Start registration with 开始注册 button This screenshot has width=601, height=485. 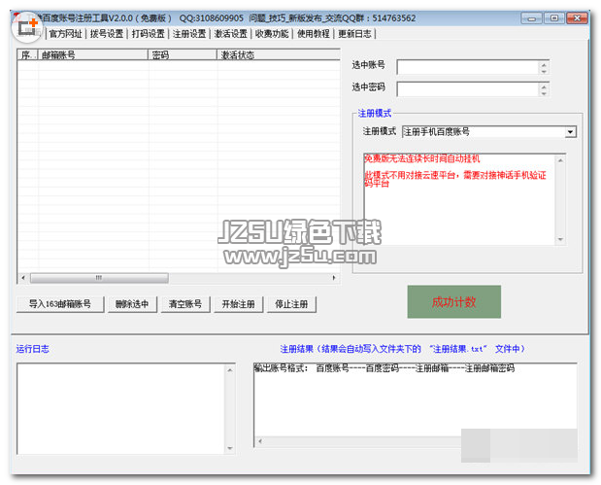tap(239, 304)
